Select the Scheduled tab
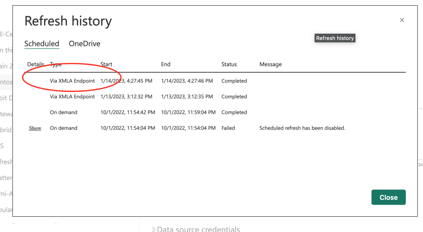The width and height of the screenshot is (423, 232). (42, 43)
